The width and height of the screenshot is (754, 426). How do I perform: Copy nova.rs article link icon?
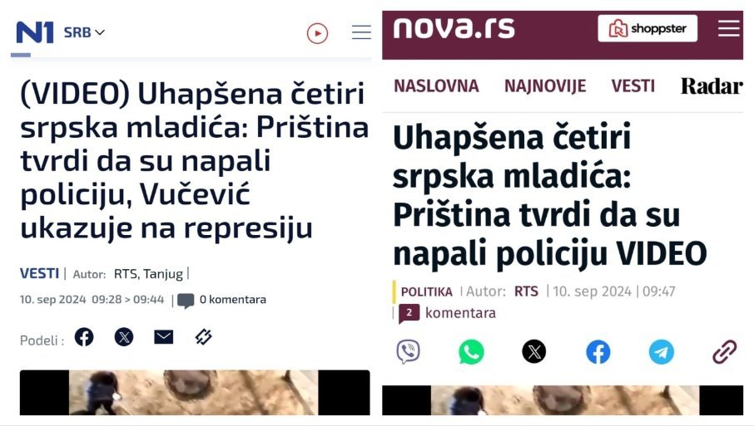point(725,352)
